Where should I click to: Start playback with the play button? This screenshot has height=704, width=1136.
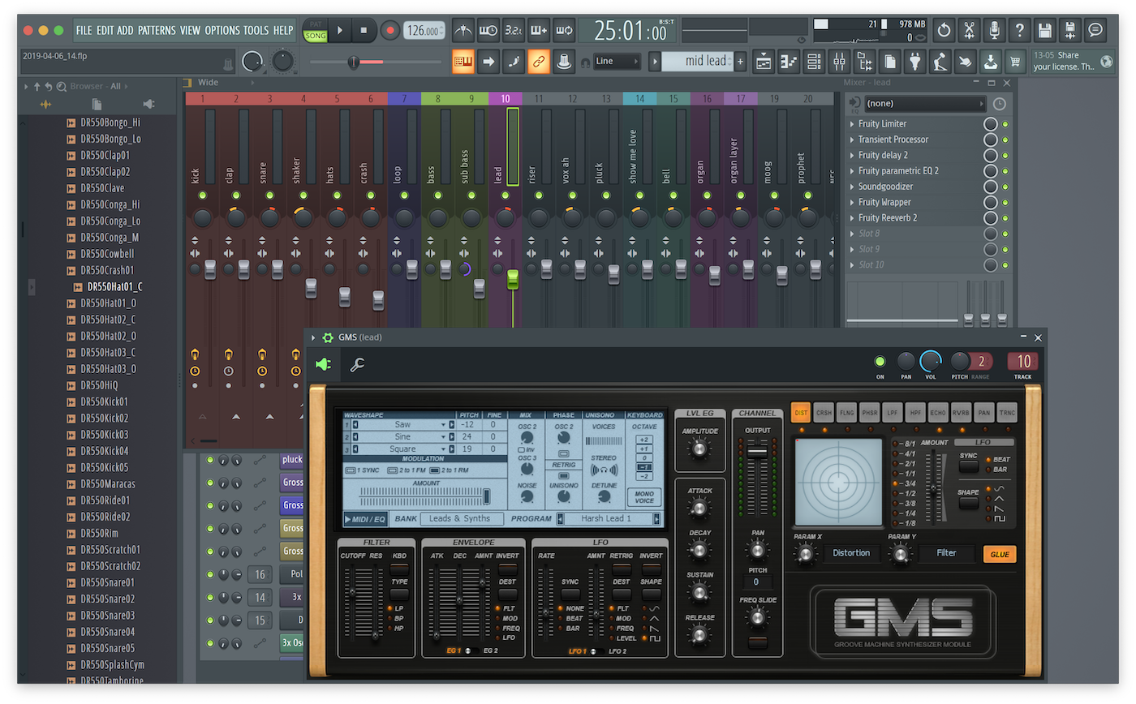pos(340,31)
